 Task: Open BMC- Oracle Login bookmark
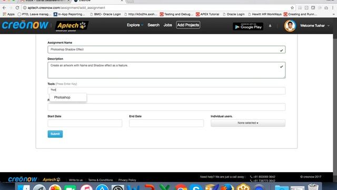(x=105, y=14)
